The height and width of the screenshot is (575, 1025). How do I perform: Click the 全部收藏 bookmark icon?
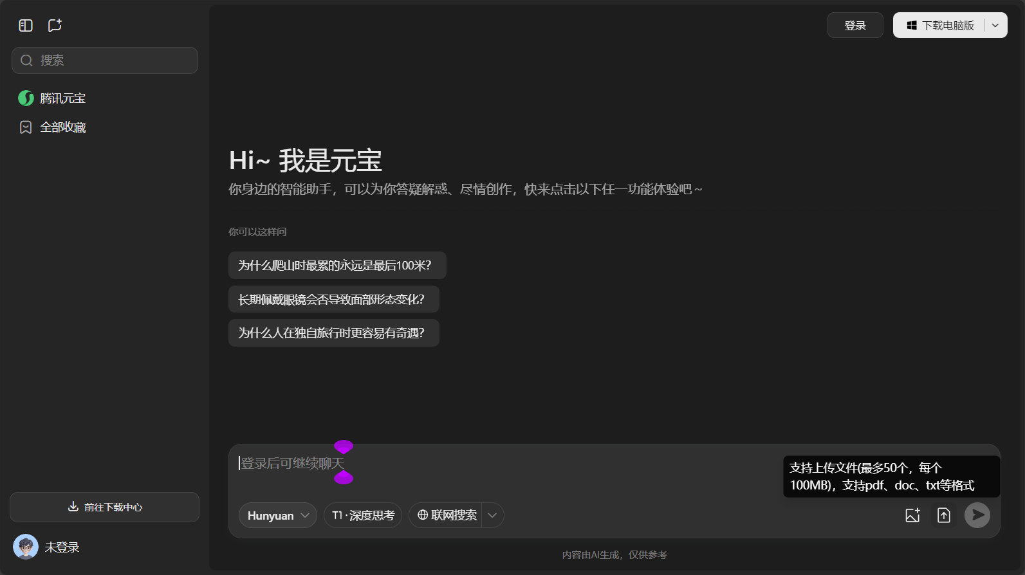[x=26, y=127]
